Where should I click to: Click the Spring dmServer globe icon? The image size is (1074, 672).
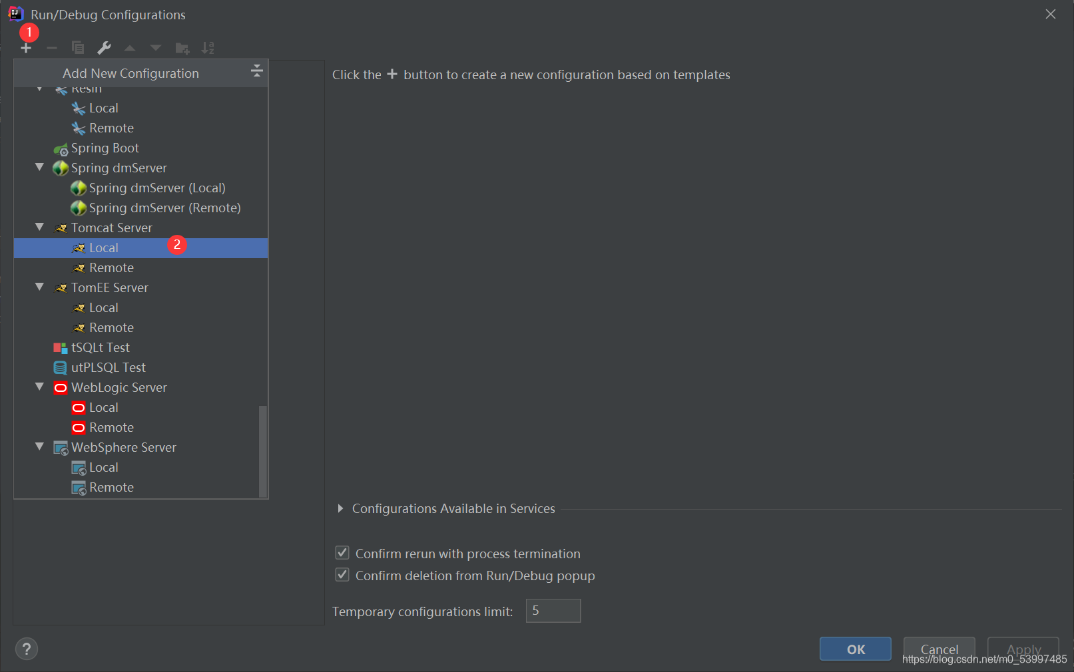pyautogui.click(x=61, y=168)
